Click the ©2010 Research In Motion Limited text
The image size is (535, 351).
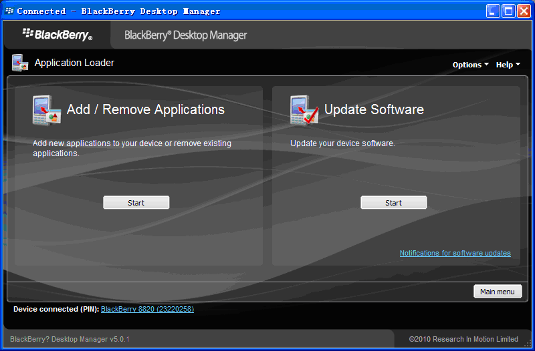tap(463, 339)
